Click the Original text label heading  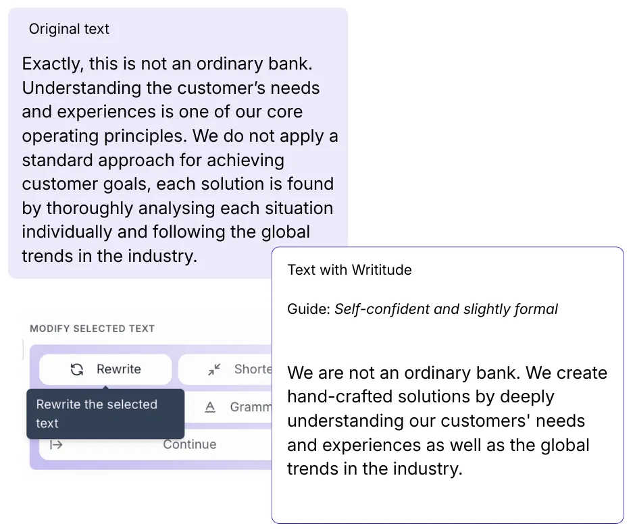tap(70, 29)
